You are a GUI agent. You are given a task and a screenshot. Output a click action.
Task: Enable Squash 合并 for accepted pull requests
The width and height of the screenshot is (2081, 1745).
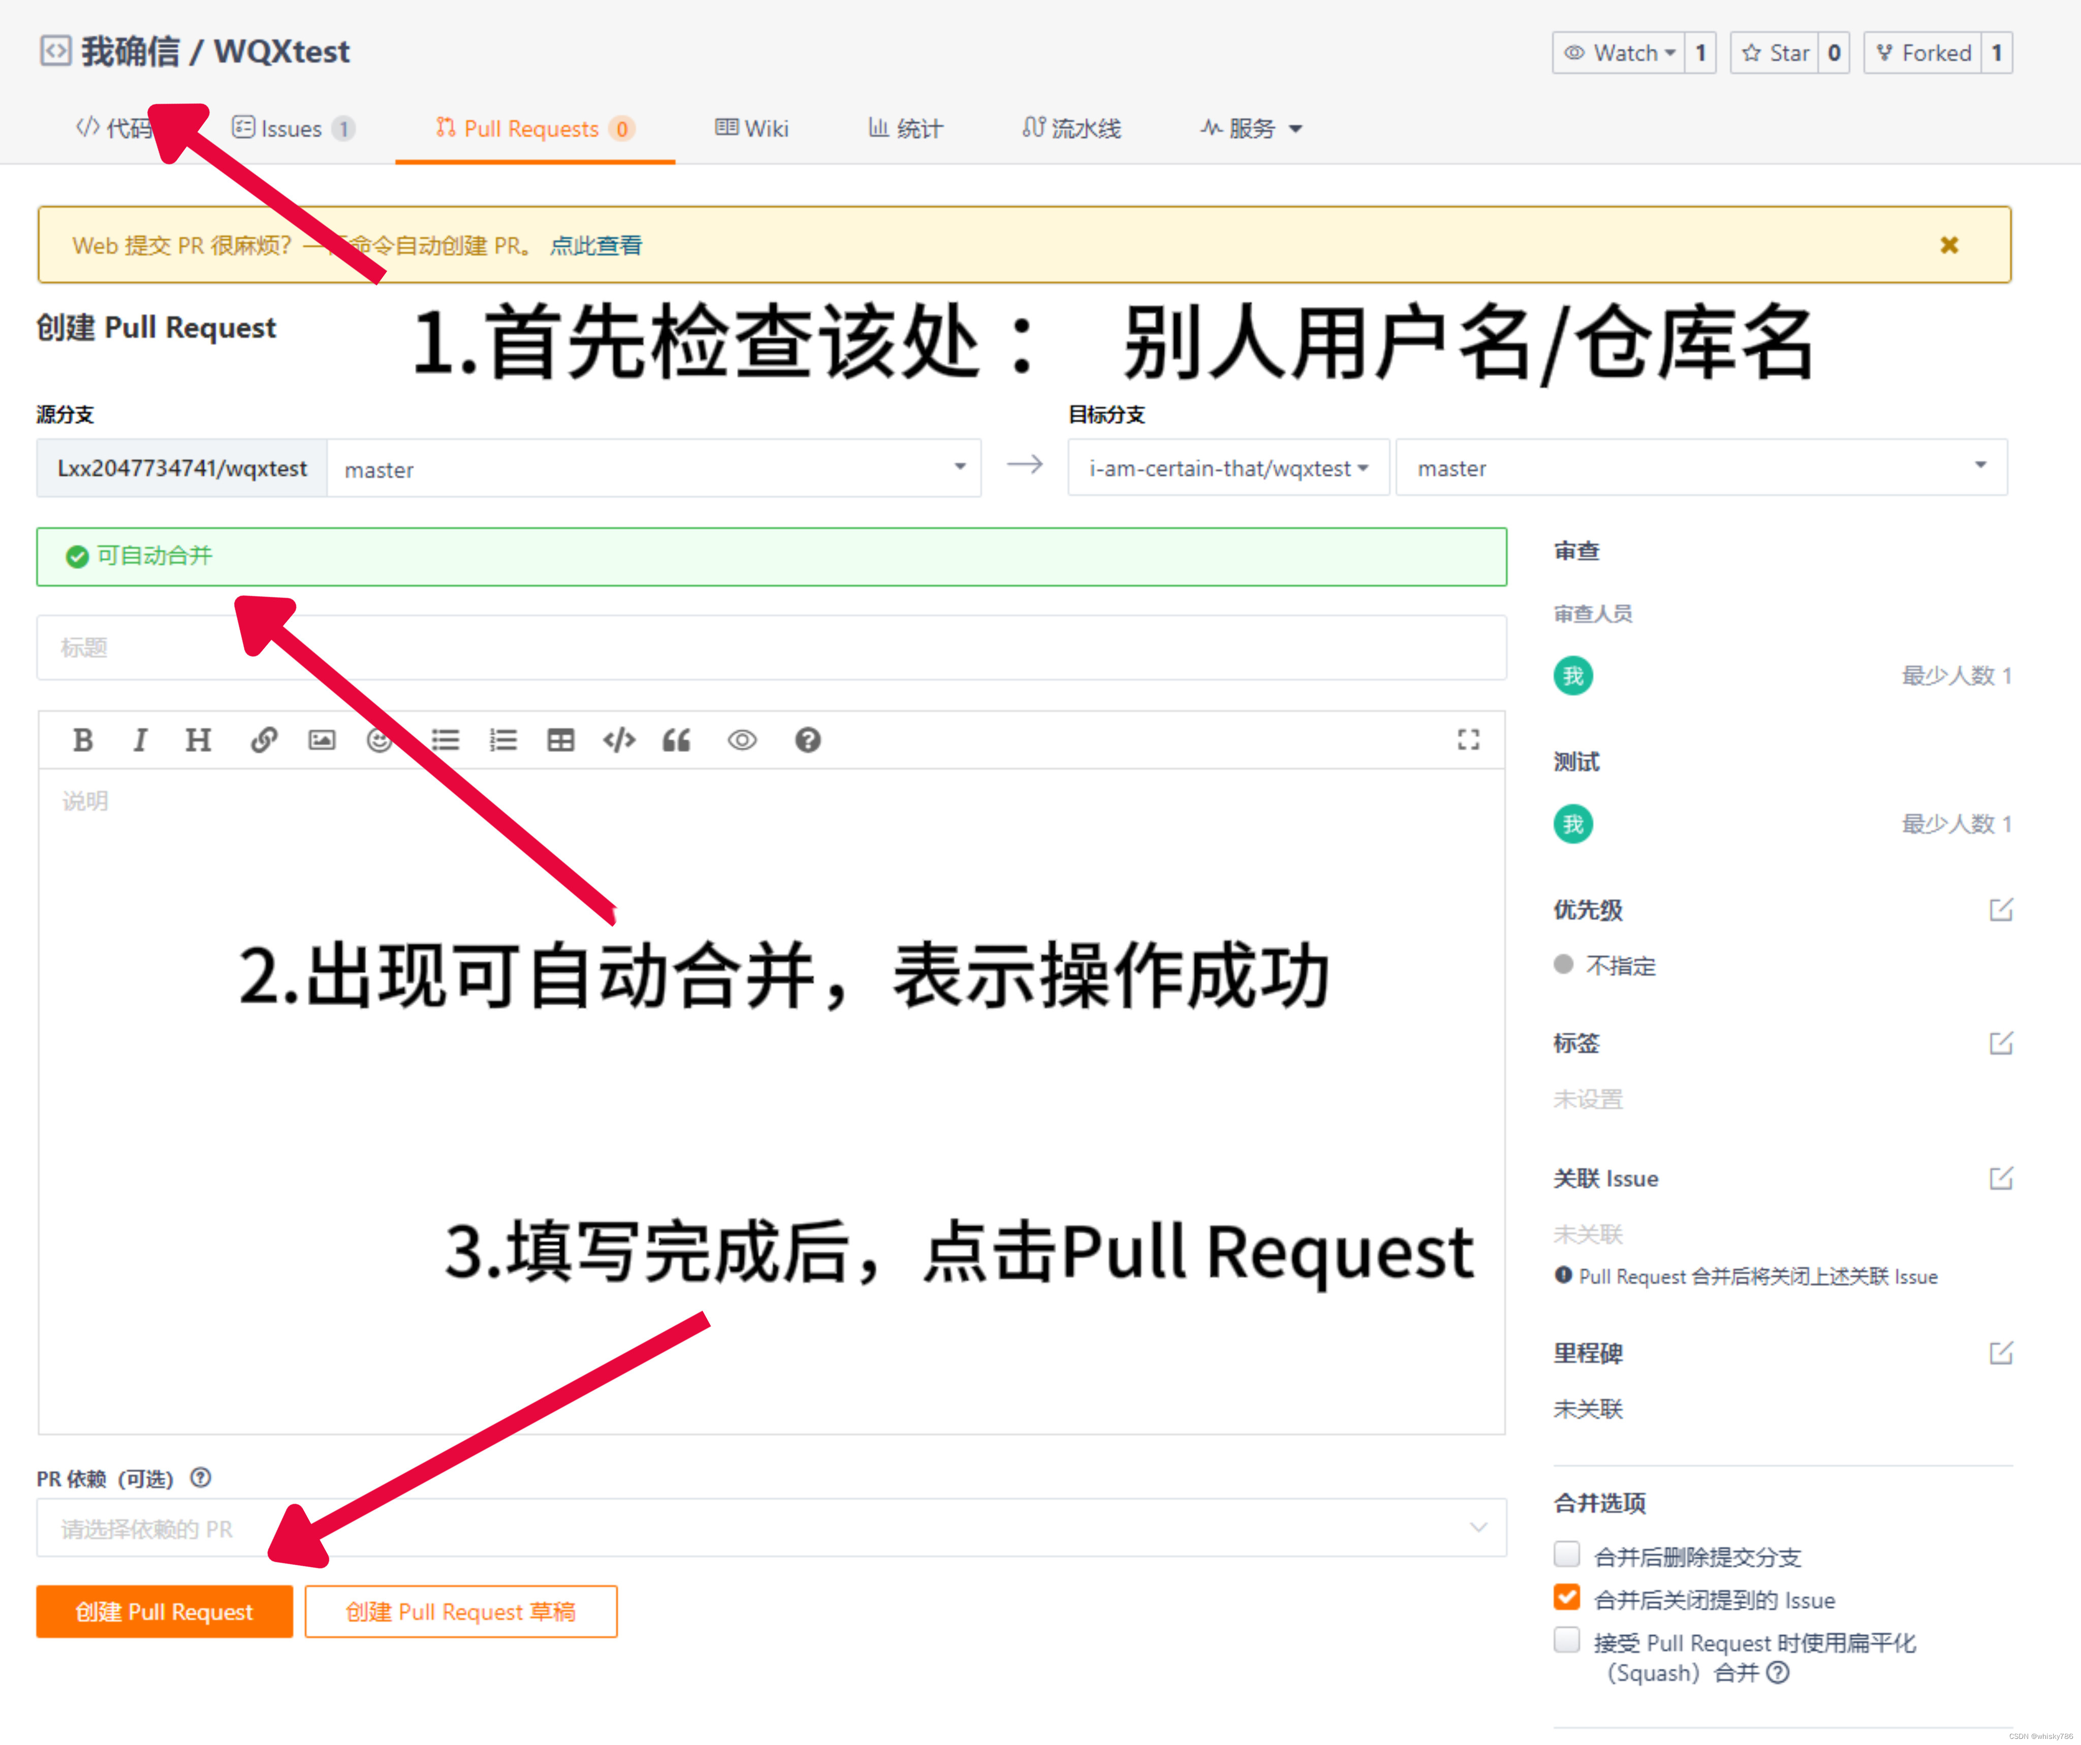click(1566, 1640)
